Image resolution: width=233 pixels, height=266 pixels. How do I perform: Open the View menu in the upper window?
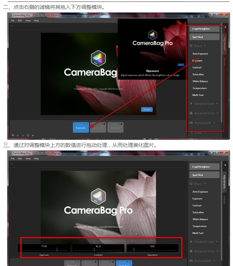(x=28, y=20)
